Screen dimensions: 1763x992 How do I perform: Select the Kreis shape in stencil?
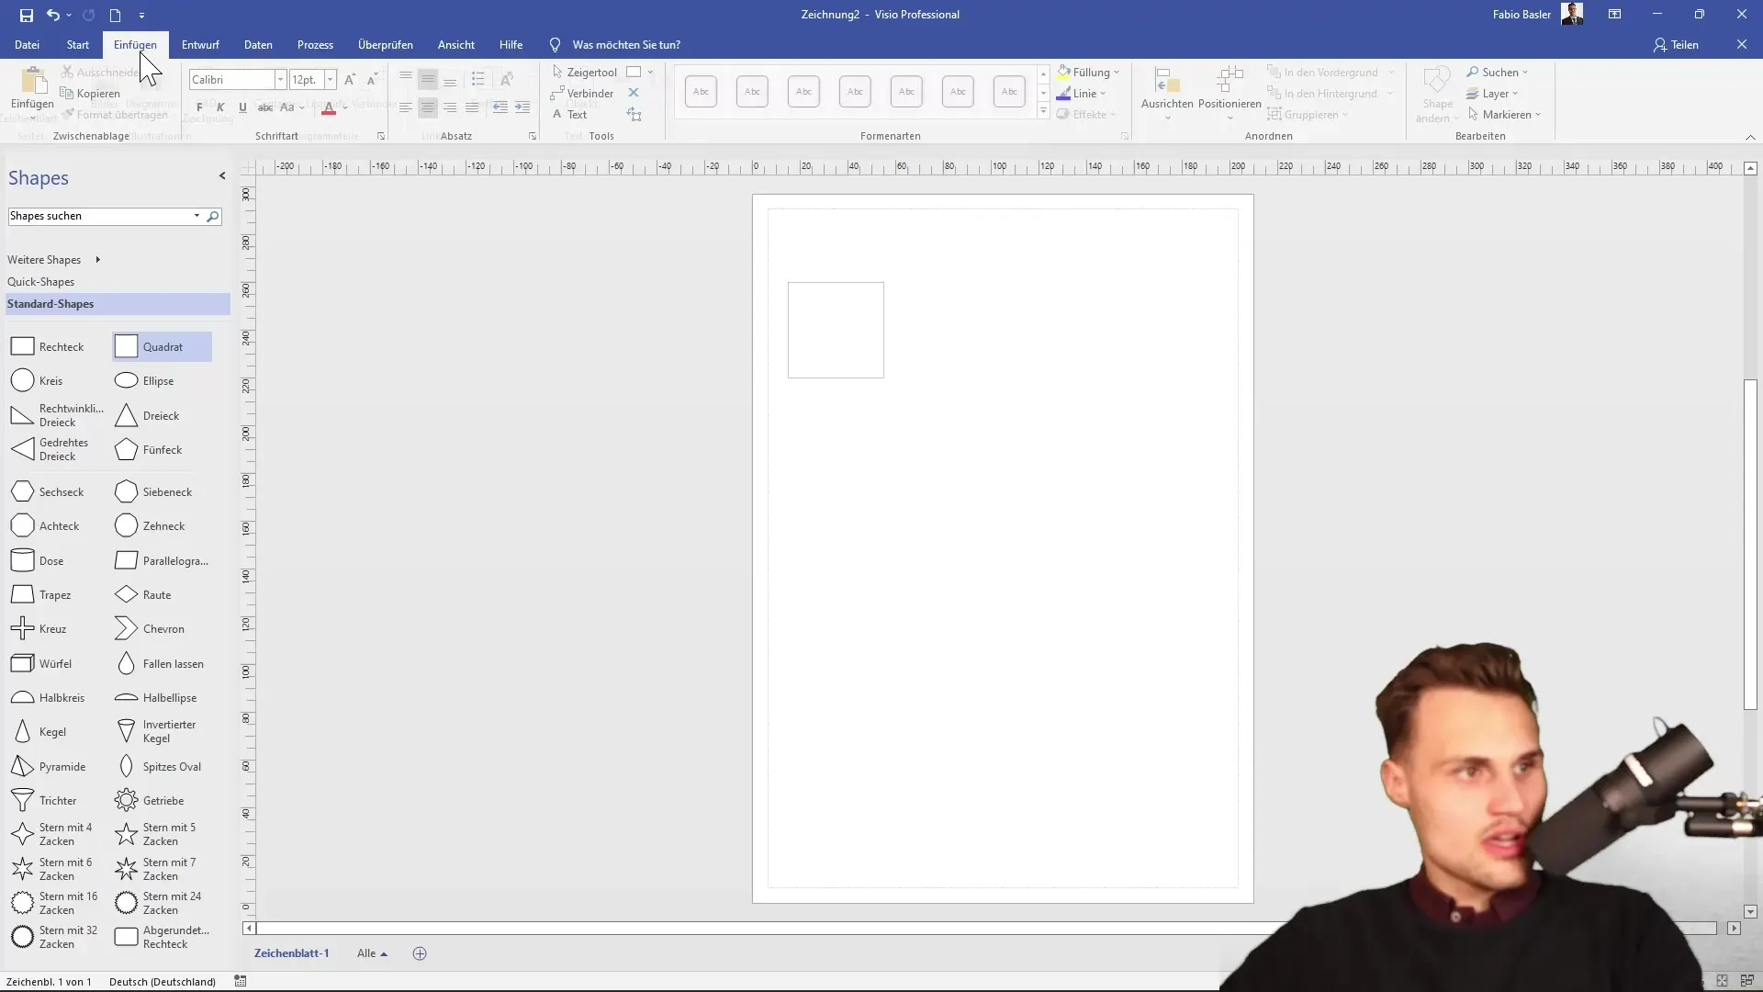[37, 380]
